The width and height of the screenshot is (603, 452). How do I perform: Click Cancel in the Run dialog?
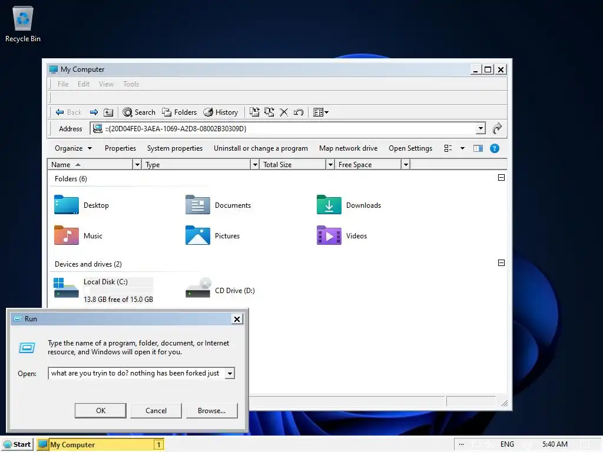coord(155,410)
